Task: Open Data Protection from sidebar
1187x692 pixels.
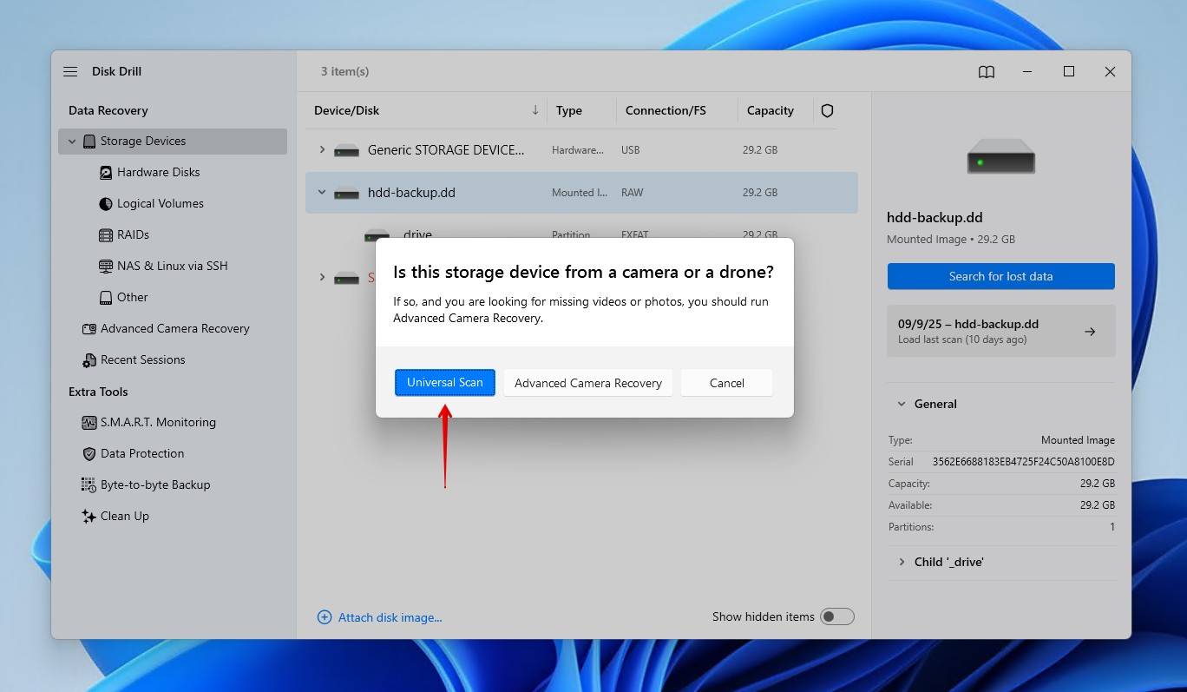Action: [141, 454]
